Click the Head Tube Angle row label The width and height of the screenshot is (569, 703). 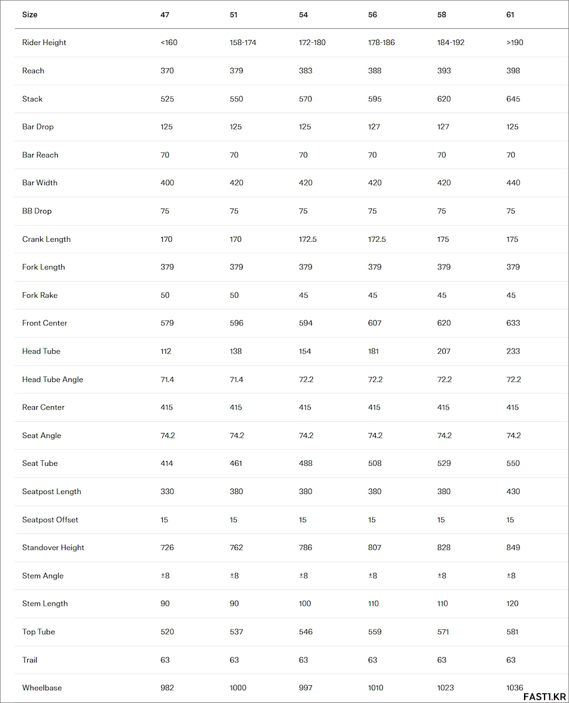52,379
